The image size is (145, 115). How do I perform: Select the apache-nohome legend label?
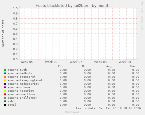click(x=19, y=87)
